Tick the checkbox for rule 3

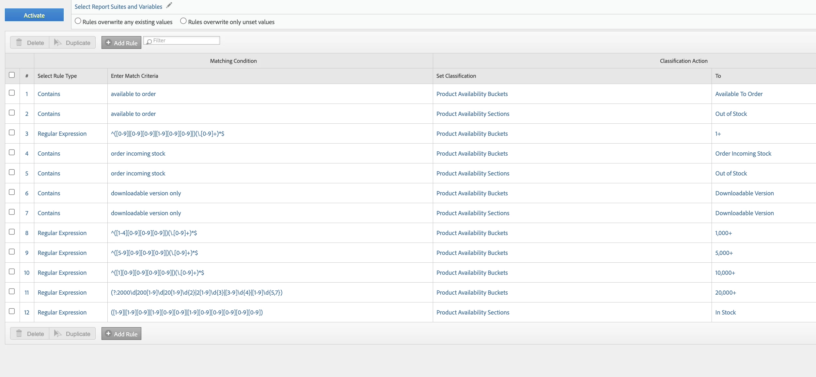pos(12,133)
